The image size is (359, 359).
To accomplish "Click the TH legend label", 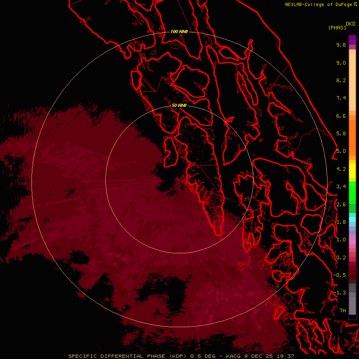I will [343, 311].
